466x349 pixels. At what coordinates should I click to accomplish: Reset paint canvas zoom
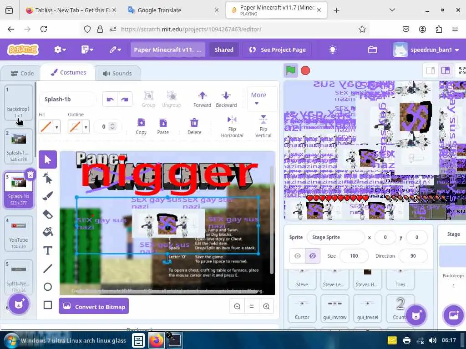tap(252, 306)
